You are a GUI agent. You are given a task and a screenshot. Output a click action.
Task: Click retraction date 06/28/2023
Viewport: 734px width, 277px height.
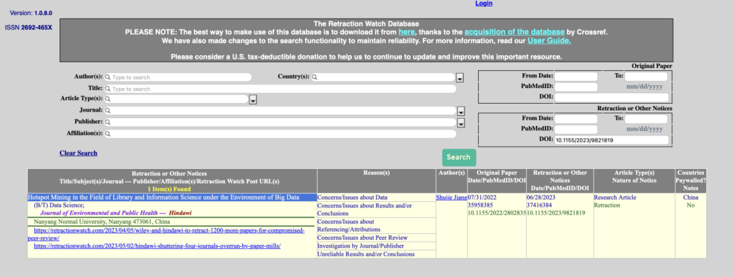542,198
